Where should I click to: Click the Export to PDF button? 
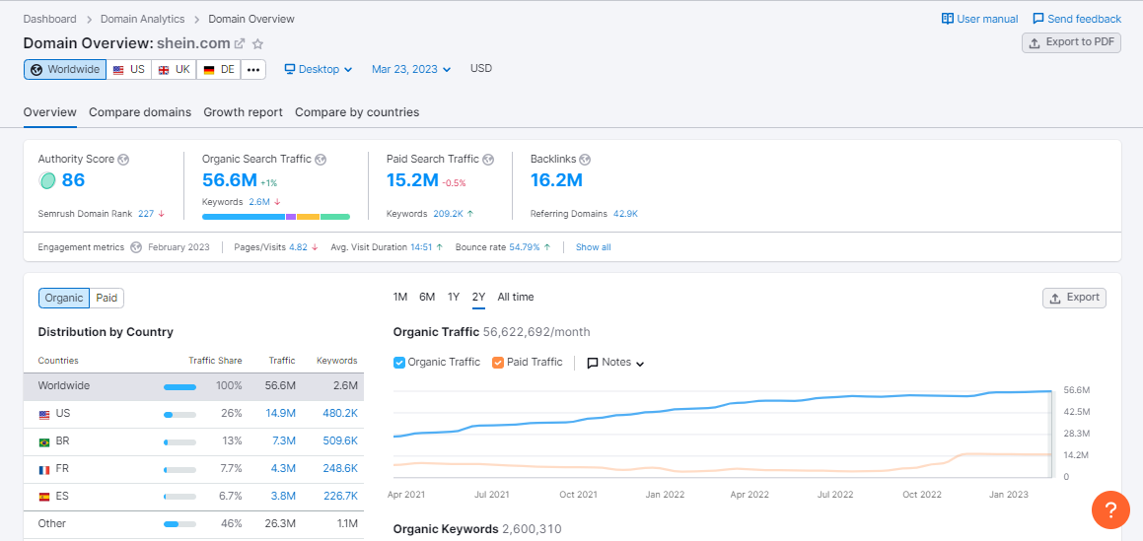click(x=1071, y=42)
